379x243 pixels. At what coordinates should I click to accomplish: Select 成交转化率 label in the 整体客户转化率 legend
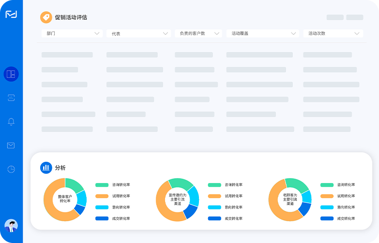tap(121, 219)
